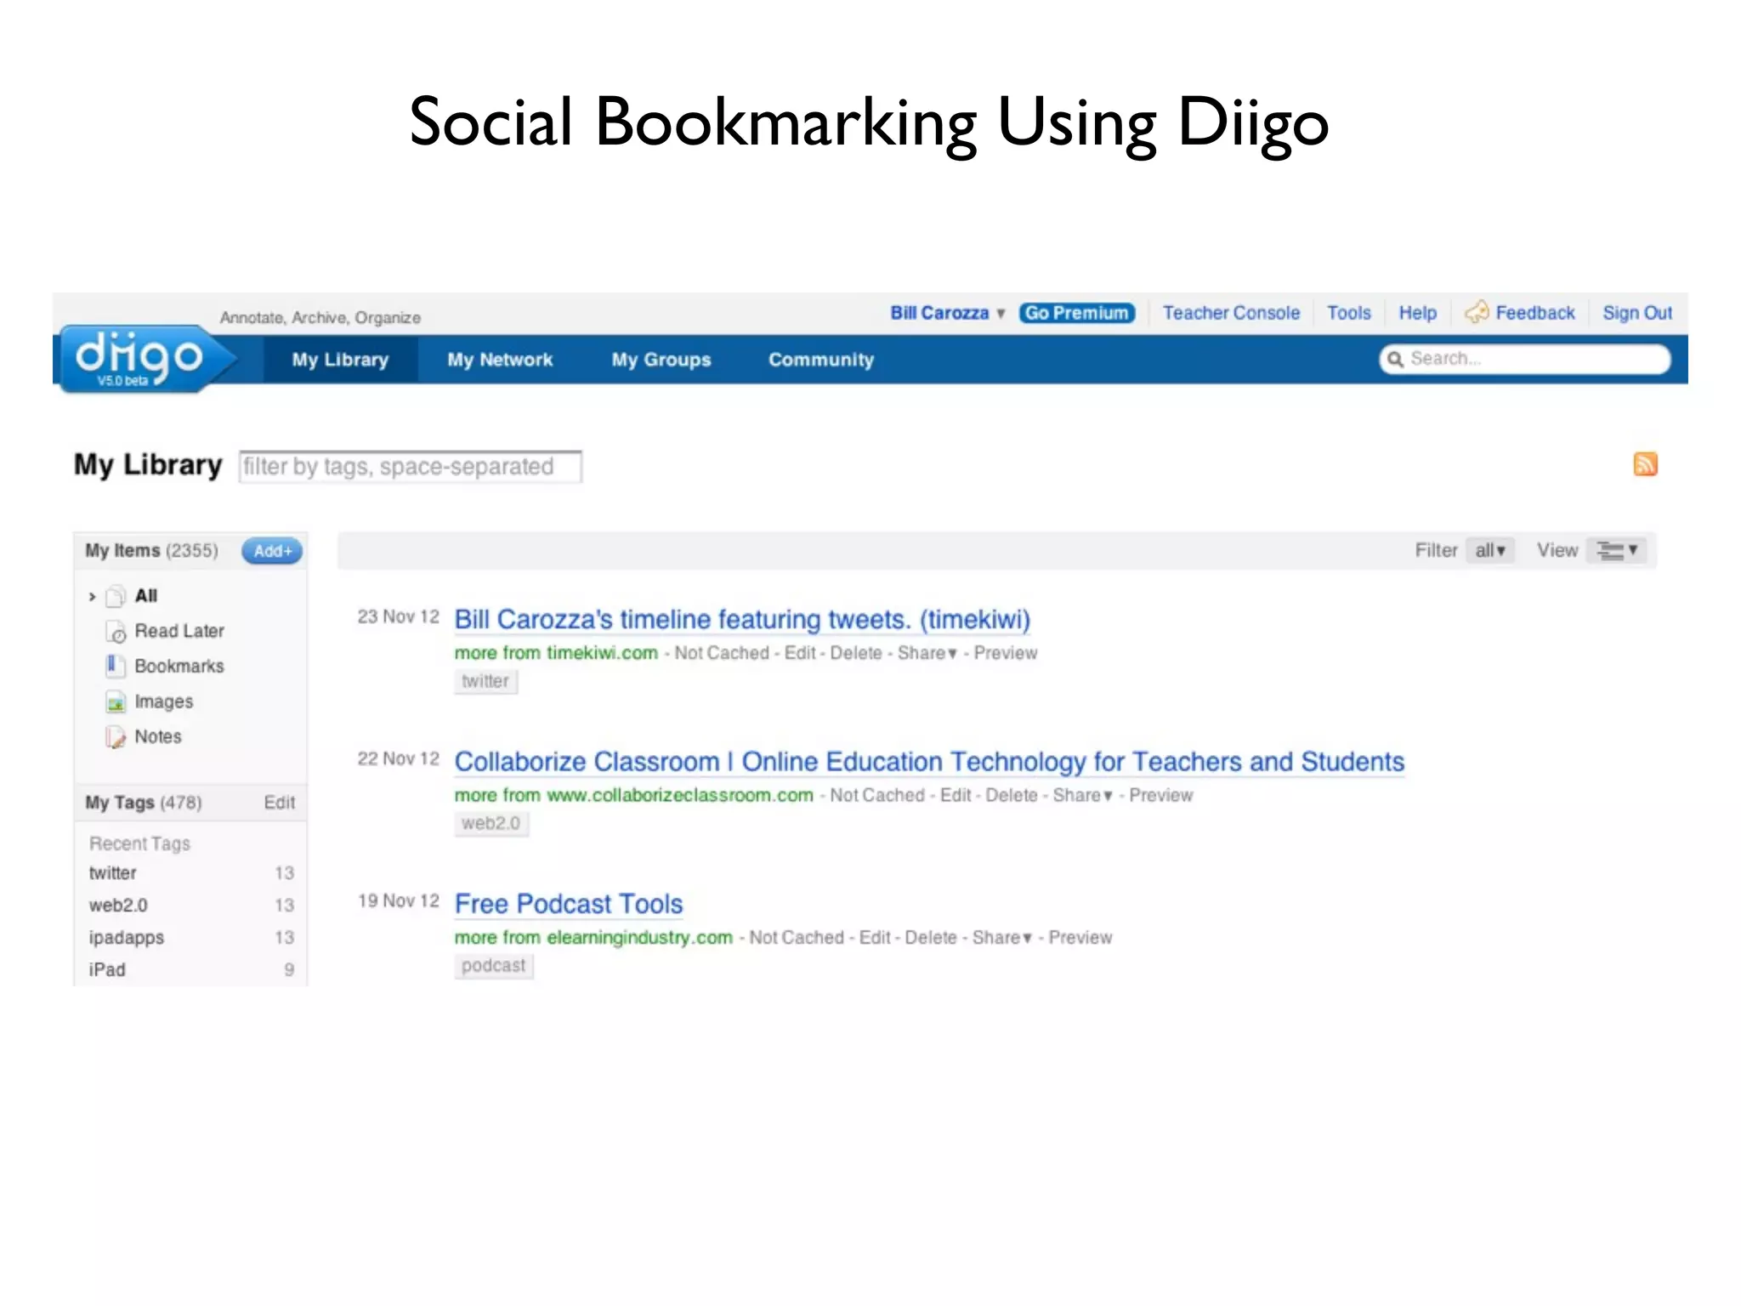Image resolution: width=1741 pixels, height=1306 pixels.
Task: Click more from www.collaborizeclassroom.com
Action: coord(634,795)
